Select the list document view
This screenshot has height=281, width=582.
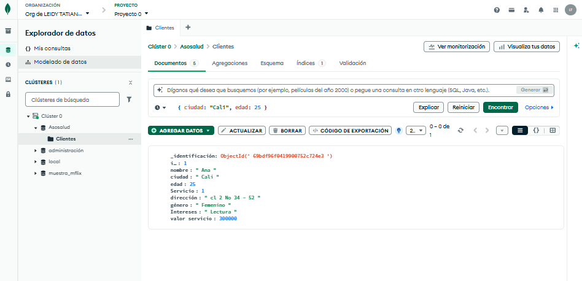(519, 131)
